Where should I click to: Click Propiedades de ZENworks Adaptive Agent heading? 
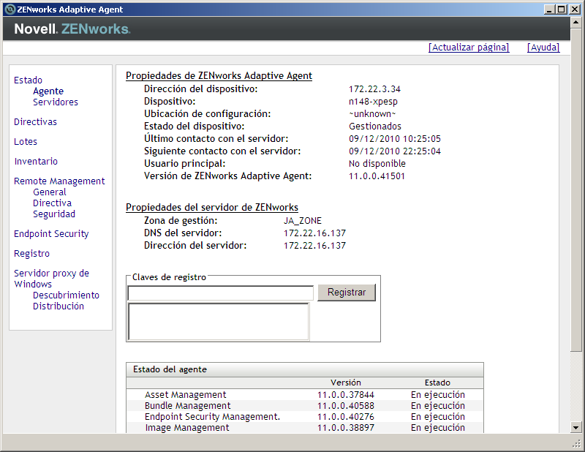click(219, 76)
